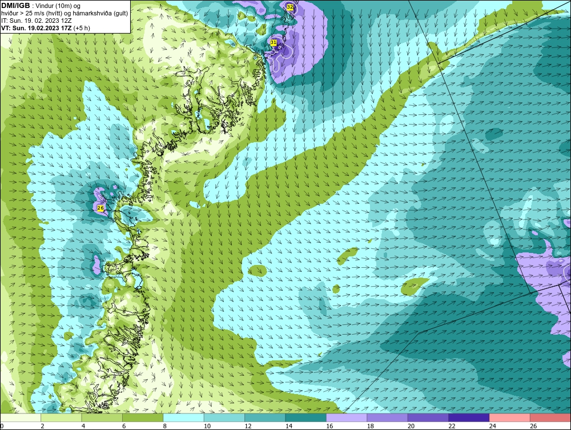Screen dimensions: 571x430
Task: Click the yellow 26 gust label
Action: point(101,208)
